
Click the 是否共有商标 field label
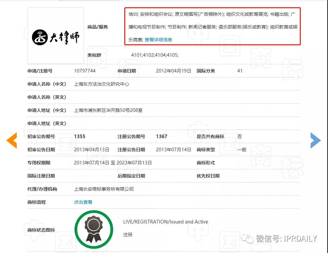[x=210, y=137]
